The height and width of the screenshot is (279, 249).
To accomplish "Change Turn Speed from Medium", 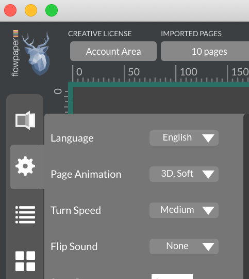I will [x=184, y=210].
